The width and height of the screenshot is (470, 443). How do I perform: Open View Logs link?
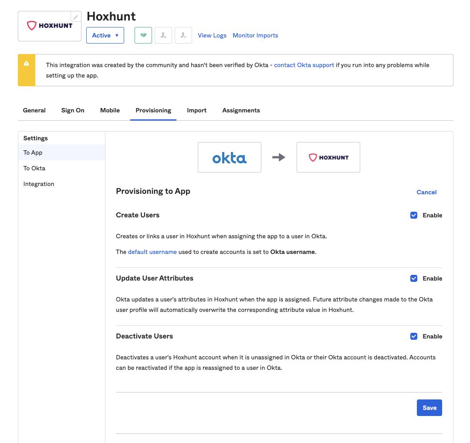(212, 35)
